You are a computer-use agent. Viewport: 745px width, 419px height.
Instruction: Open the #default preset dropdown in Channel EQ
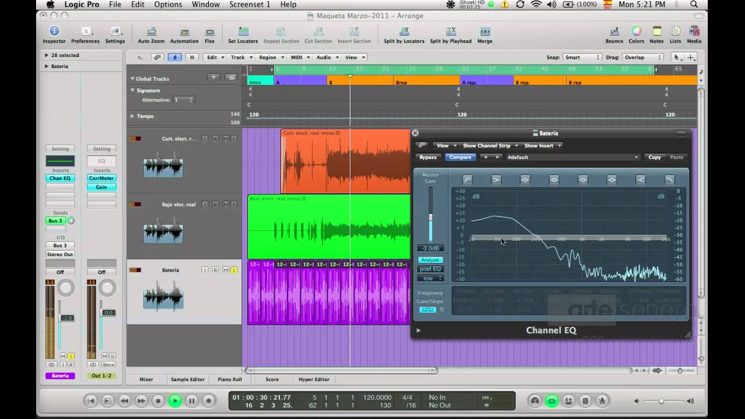[573, 157]
